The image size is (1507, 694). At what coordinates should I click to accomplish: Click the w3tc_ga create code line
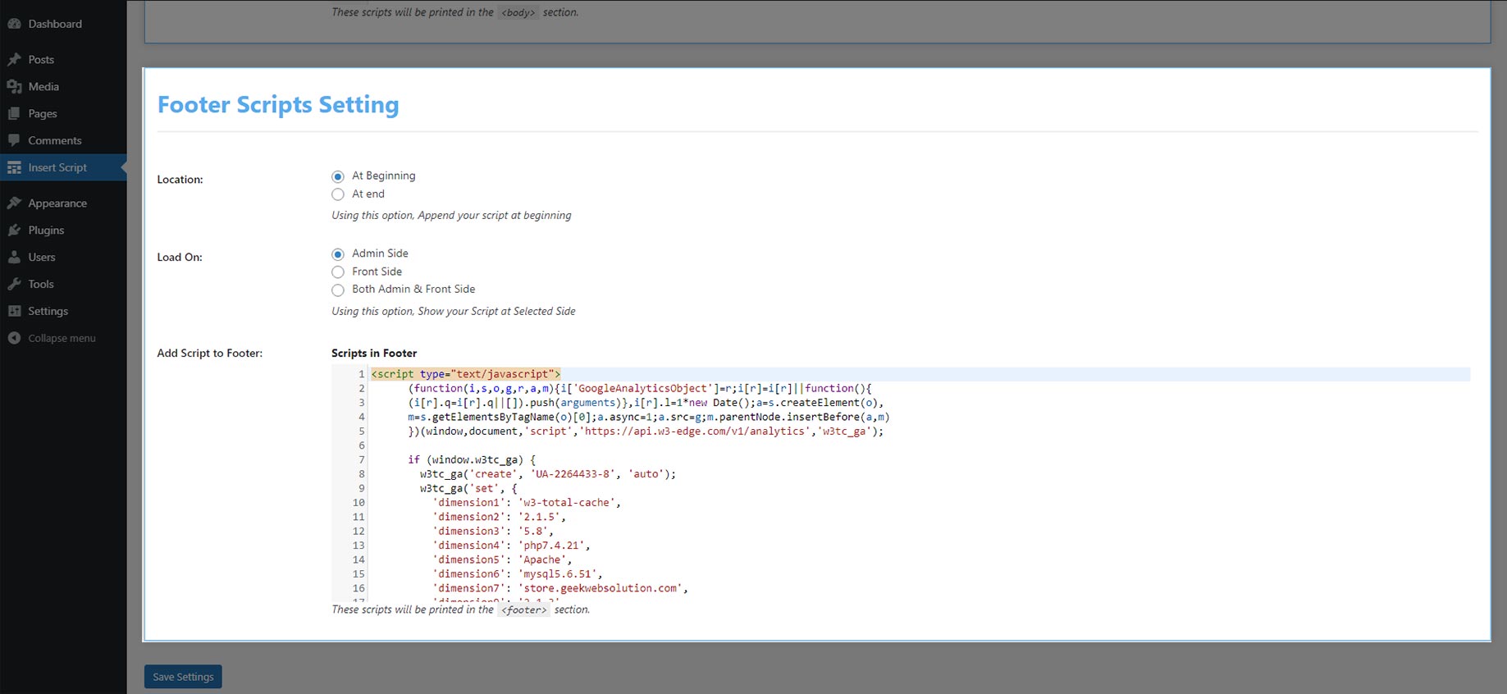(x=548, y=474)
